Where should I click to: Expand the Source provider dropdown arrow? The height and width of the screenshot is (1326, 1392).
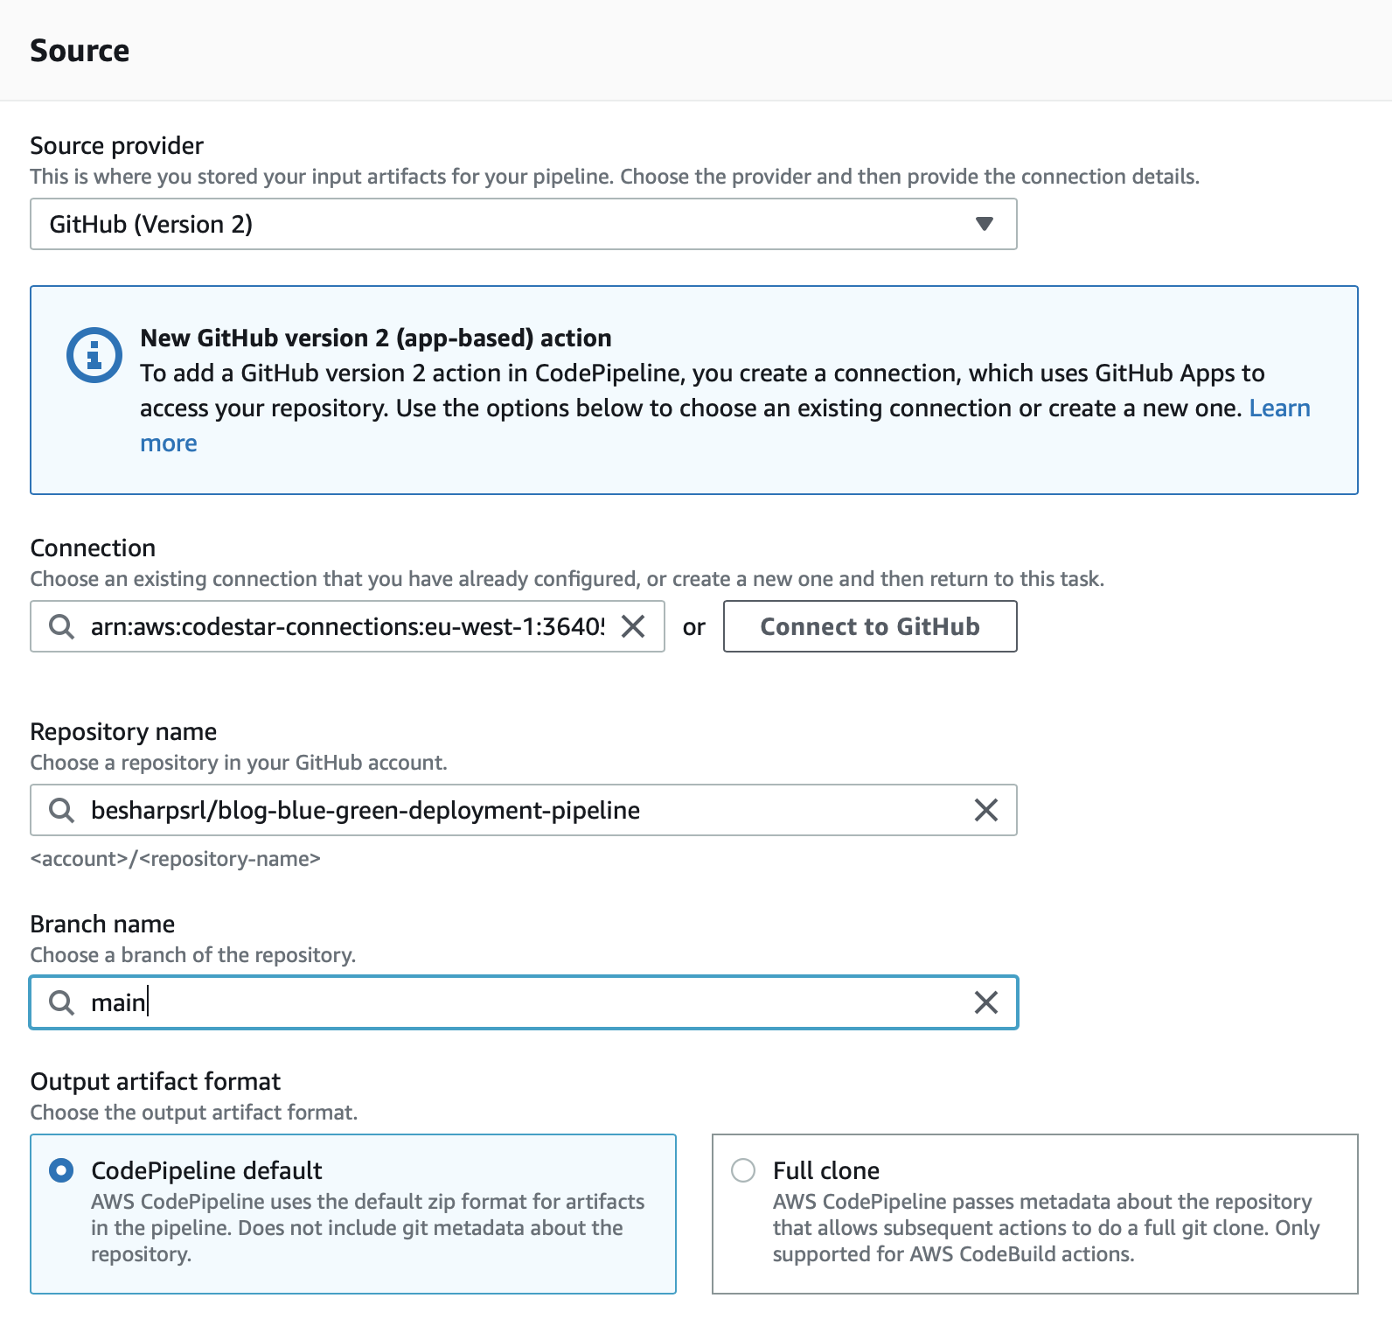pos(984,224)
